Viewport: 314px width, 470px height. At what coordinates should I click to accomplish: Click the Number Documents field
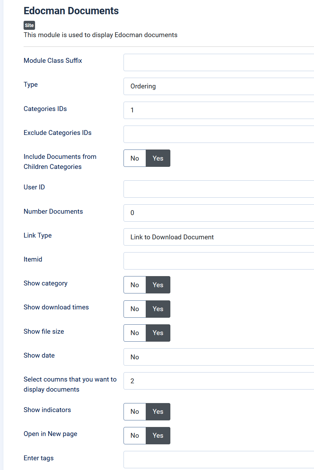(x=219, y=213)
